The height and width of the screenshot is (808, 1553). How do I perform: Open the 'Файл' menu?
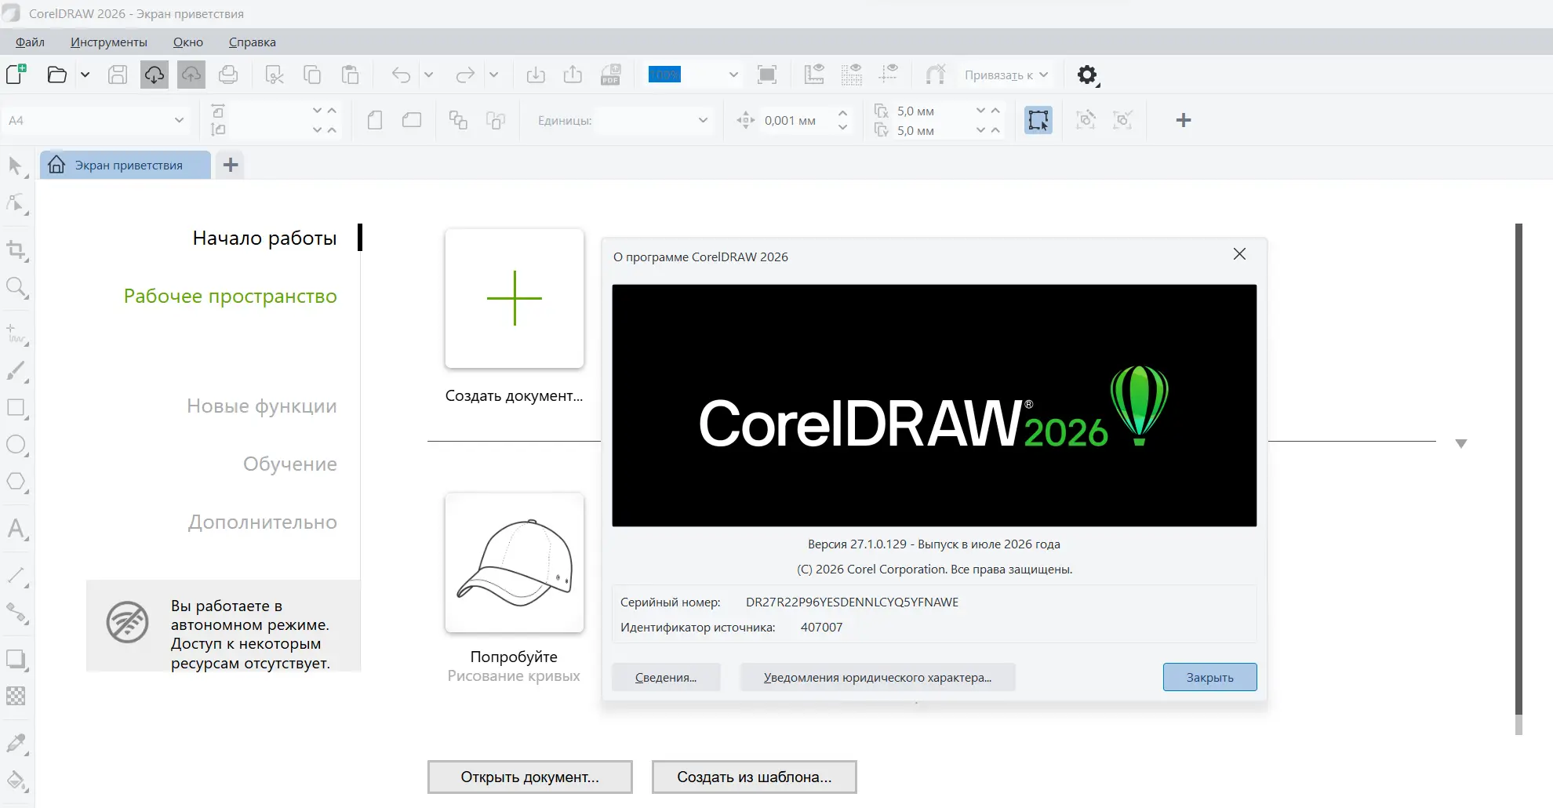coord(30,42)
